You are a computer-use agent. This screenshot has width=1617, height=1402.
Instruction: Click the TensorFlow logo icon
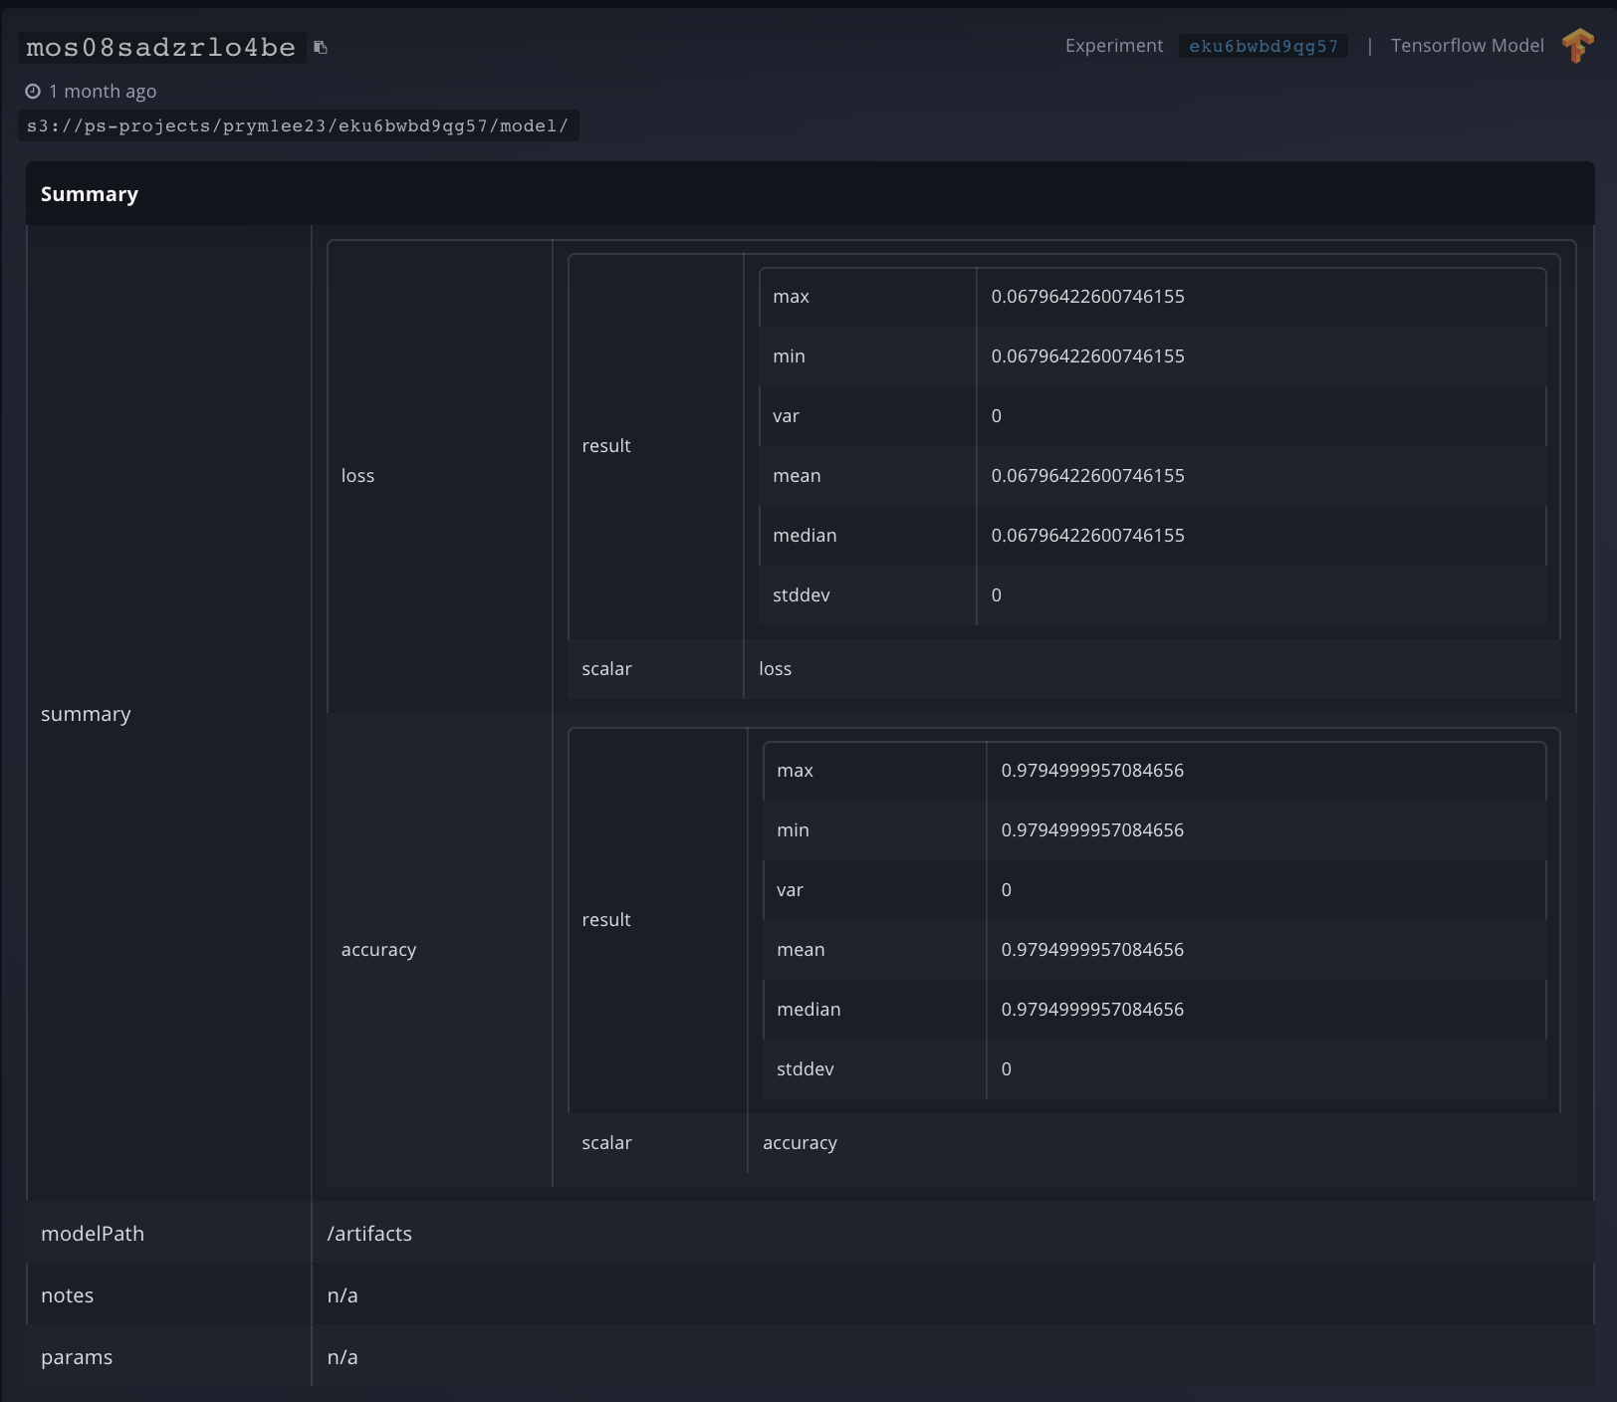tap(1577, 46)
